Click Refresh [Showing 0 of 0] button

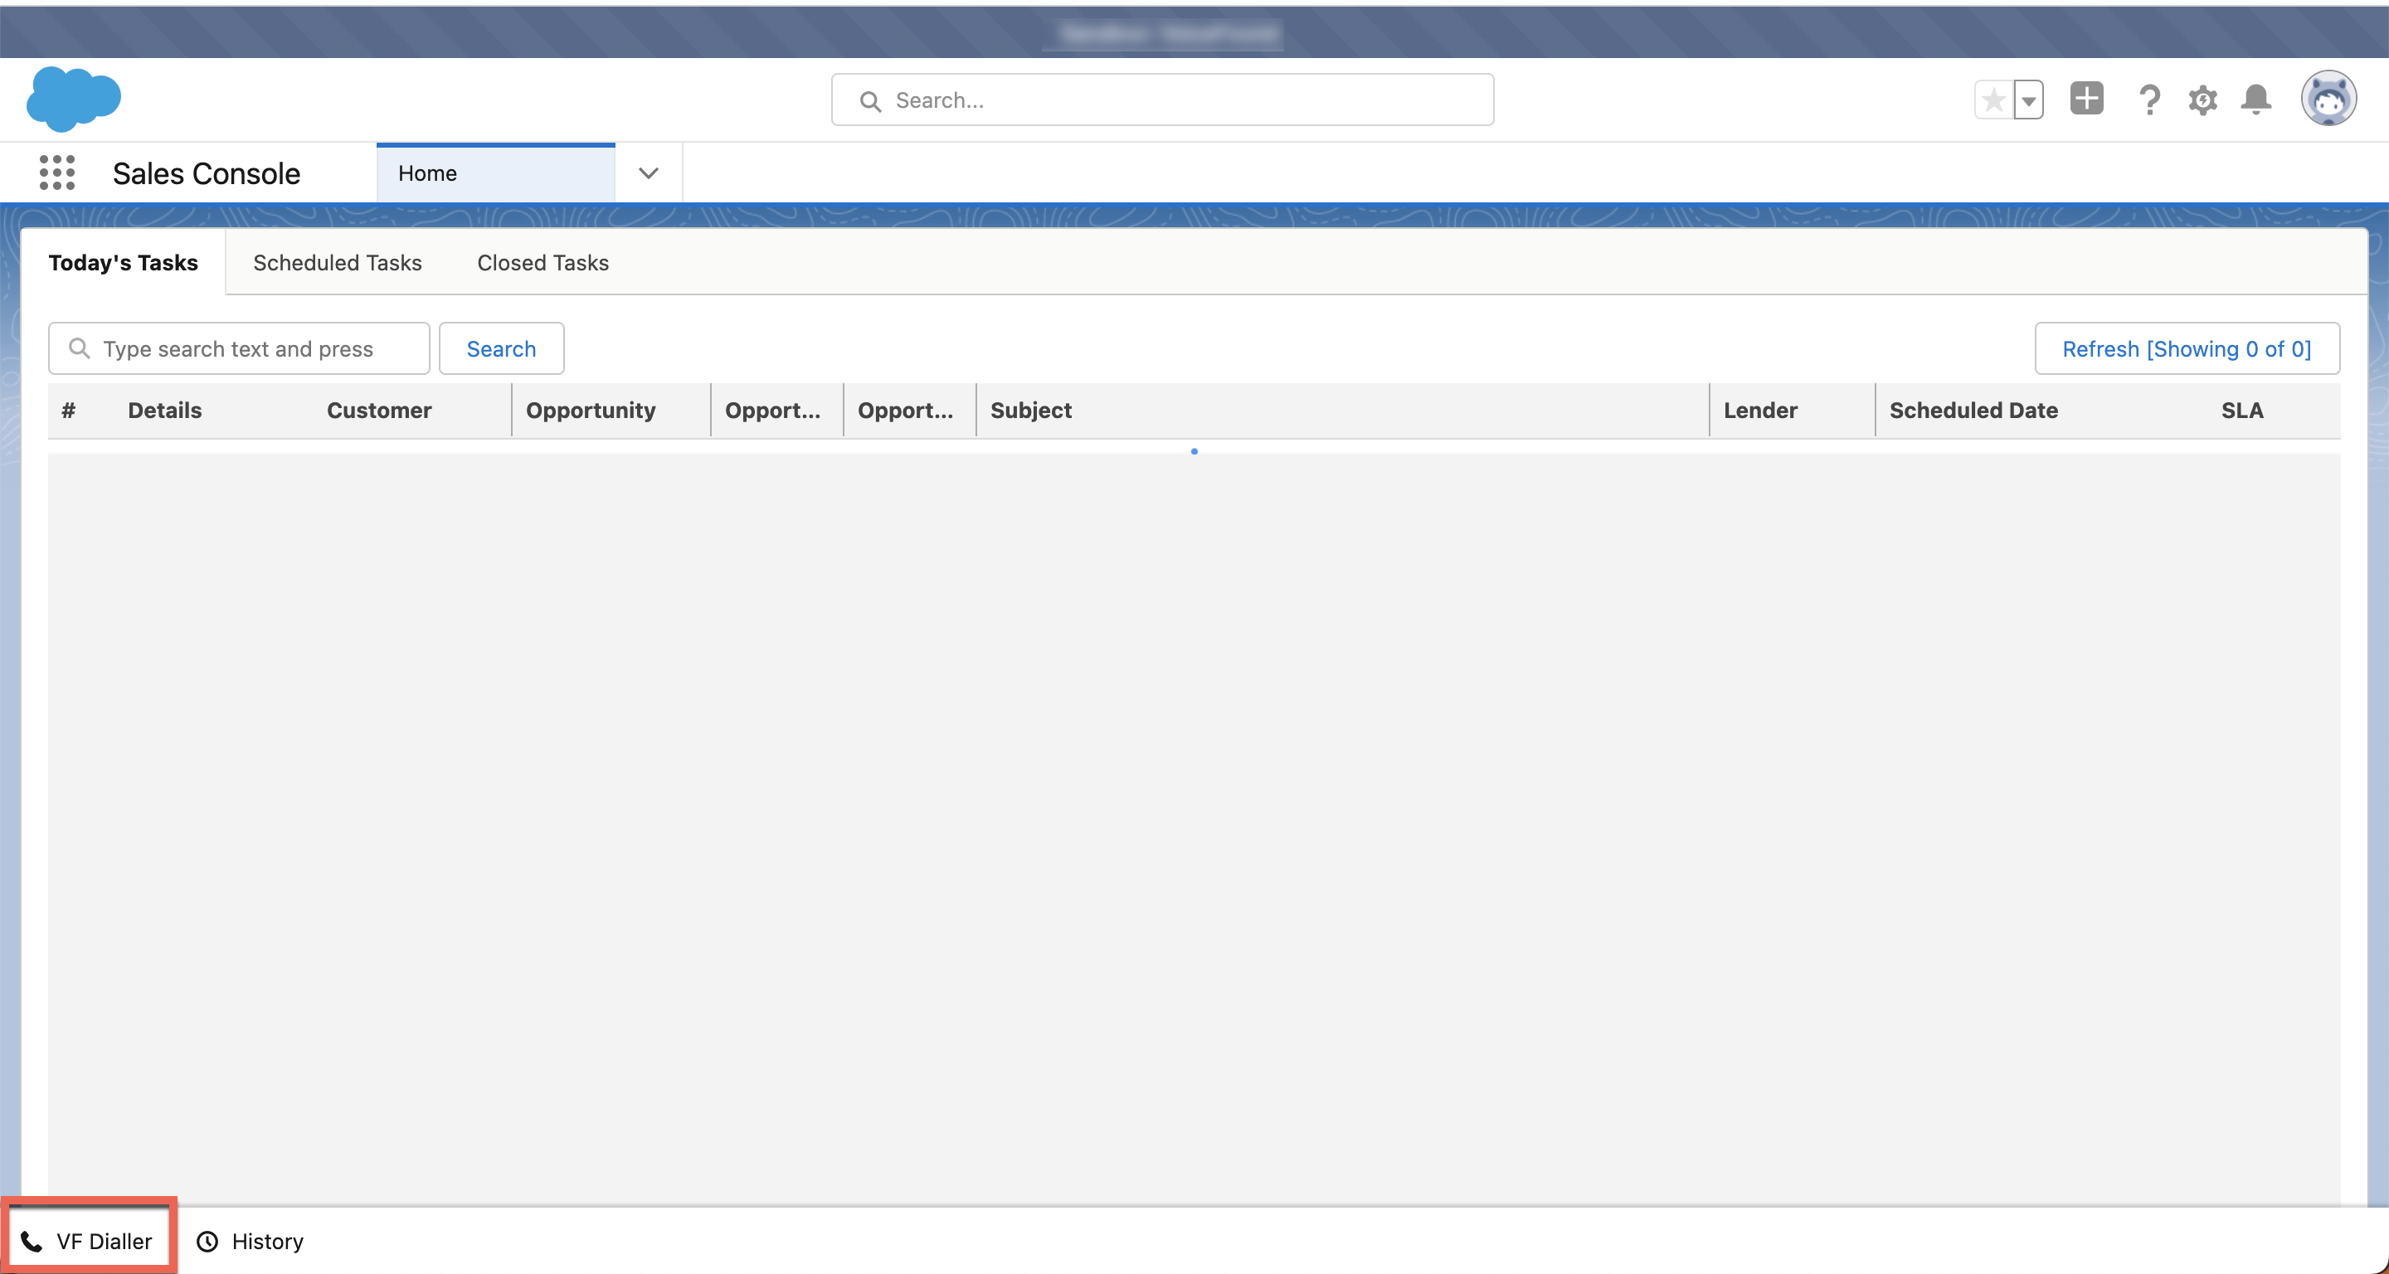2186,348
